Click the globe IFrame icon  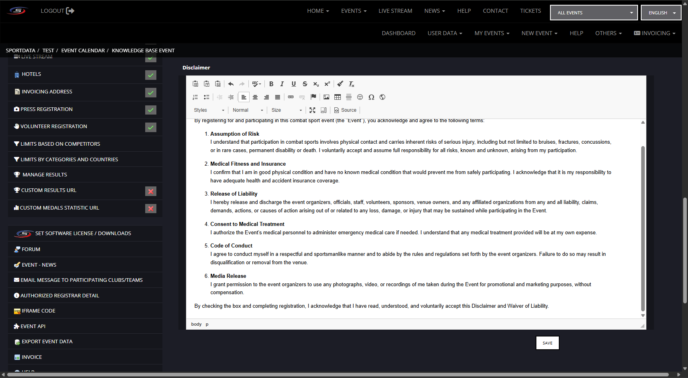(382, 97)
